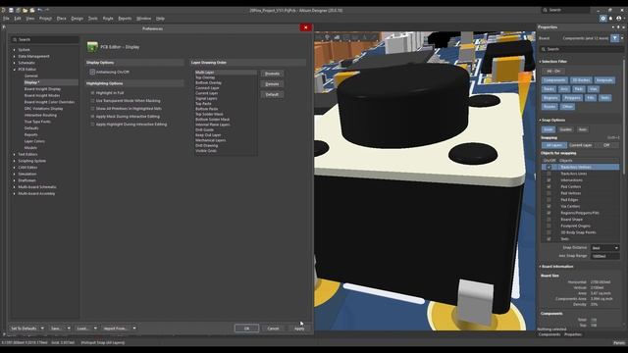Viewport: 628px width, 353px height.
Task: Click the Properties panel search field
Action: pyautogui.click(x=582, y=49)
